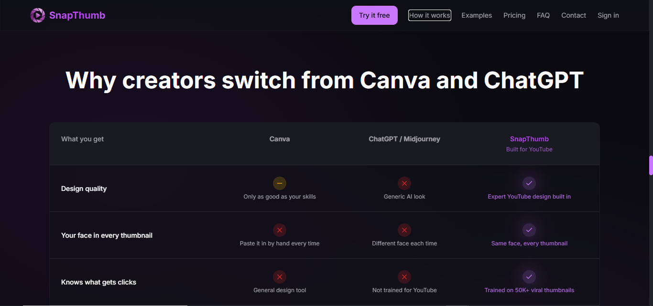Click the Canva Design quality dash icon
653x306 pixels.
click(x=280, y=183)
